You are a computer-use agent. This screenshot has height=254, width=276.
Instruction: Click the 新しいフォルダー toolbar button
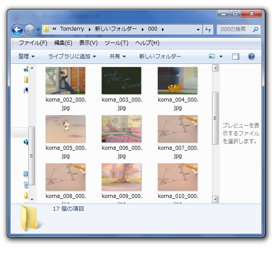point(160,56)
